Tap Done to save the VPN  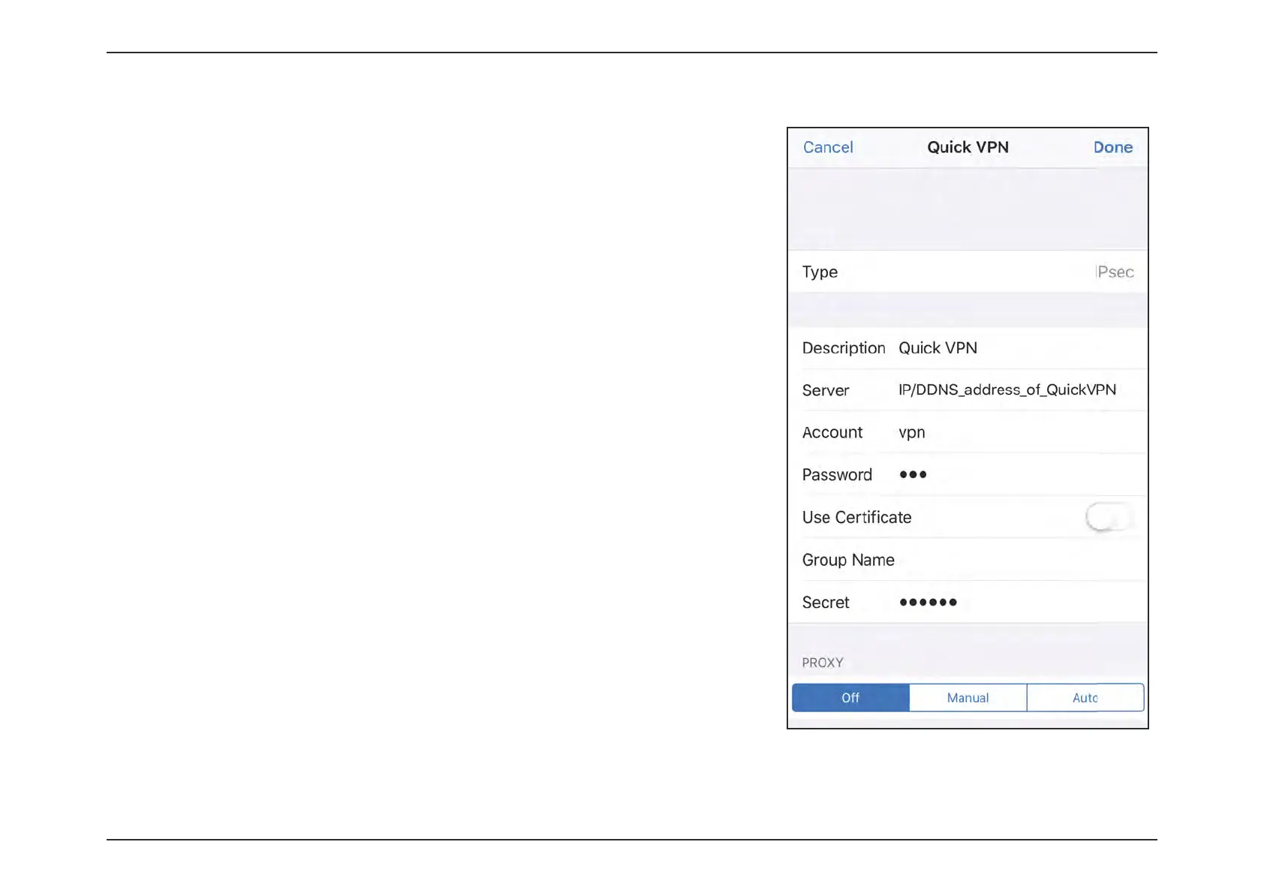[1113, 147]
